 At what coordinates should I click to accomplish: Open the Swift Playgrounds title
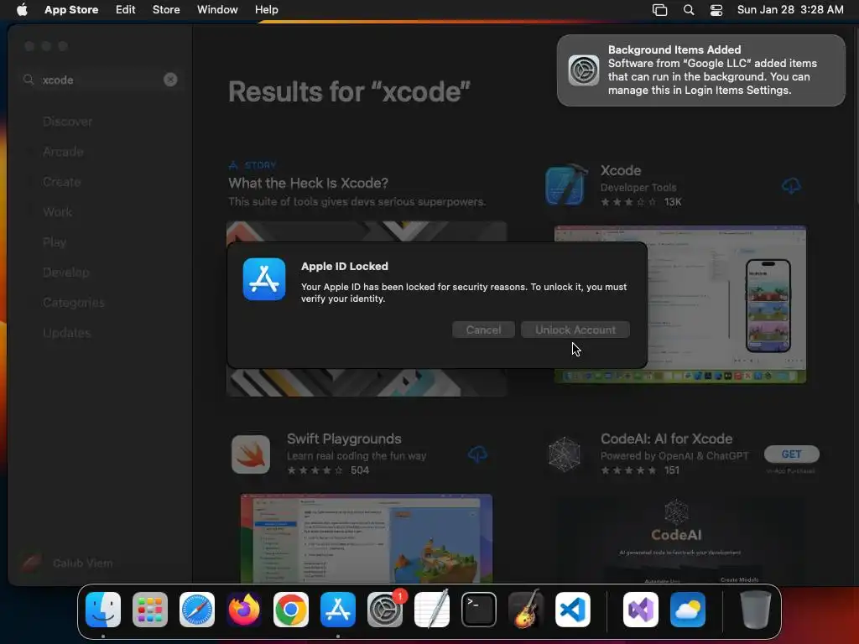point(344,439)
